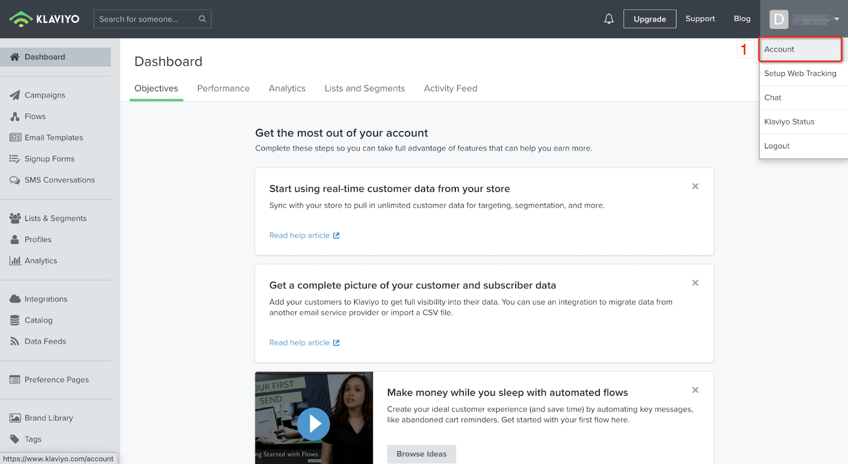Open Chat from the user menu
This screenshot has width=848, height=464.
pyautogui.click(x=803, y=97)
